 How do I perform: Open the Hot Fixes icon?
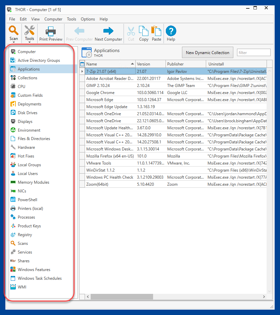pyautogui.click(x=13, y=156)
